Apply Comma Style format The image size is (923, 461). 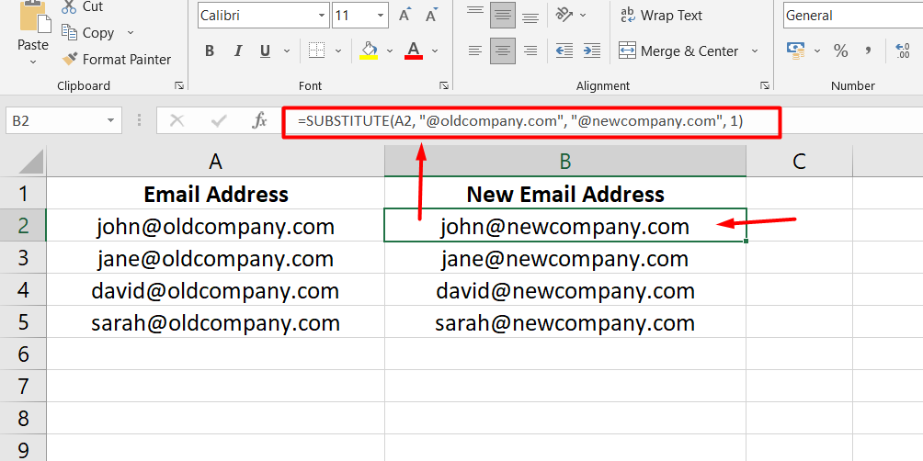coord(868,51)
